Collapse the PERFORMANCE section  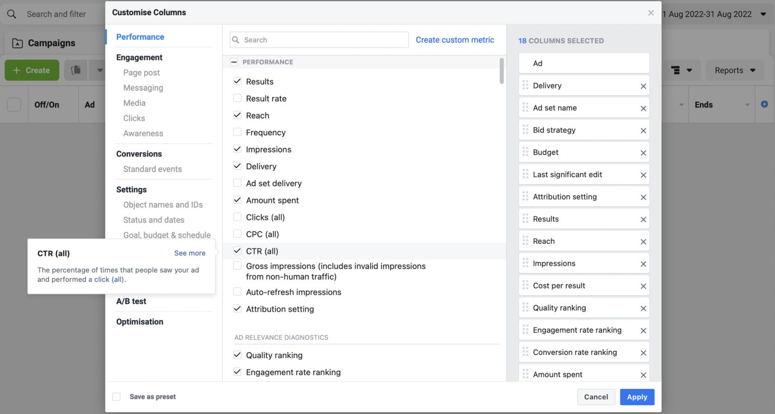tap(234, 62)
